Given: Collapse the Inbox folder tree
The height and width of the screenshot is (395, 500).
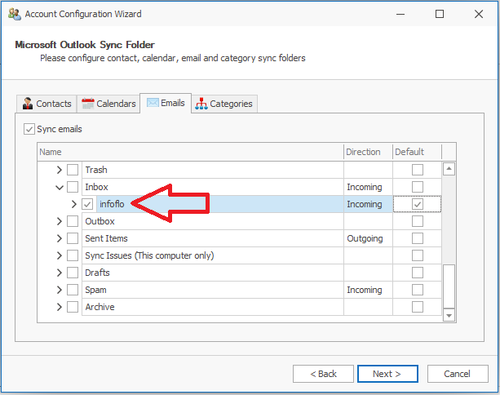Looking at the screenshot, I should [x=59, y=188].
